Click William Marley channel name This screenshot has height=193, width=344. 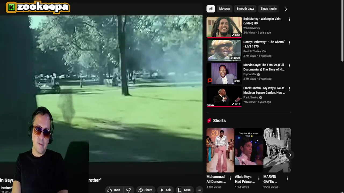coord(252,28)
